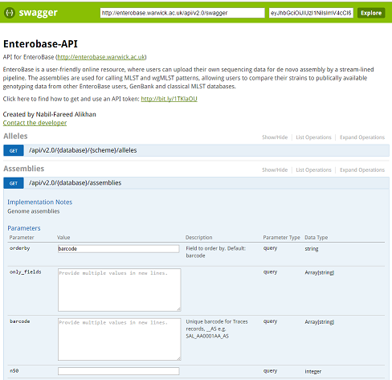Click the API token input field
Viewport: 392px width, 380px height.
pos(311,13)
